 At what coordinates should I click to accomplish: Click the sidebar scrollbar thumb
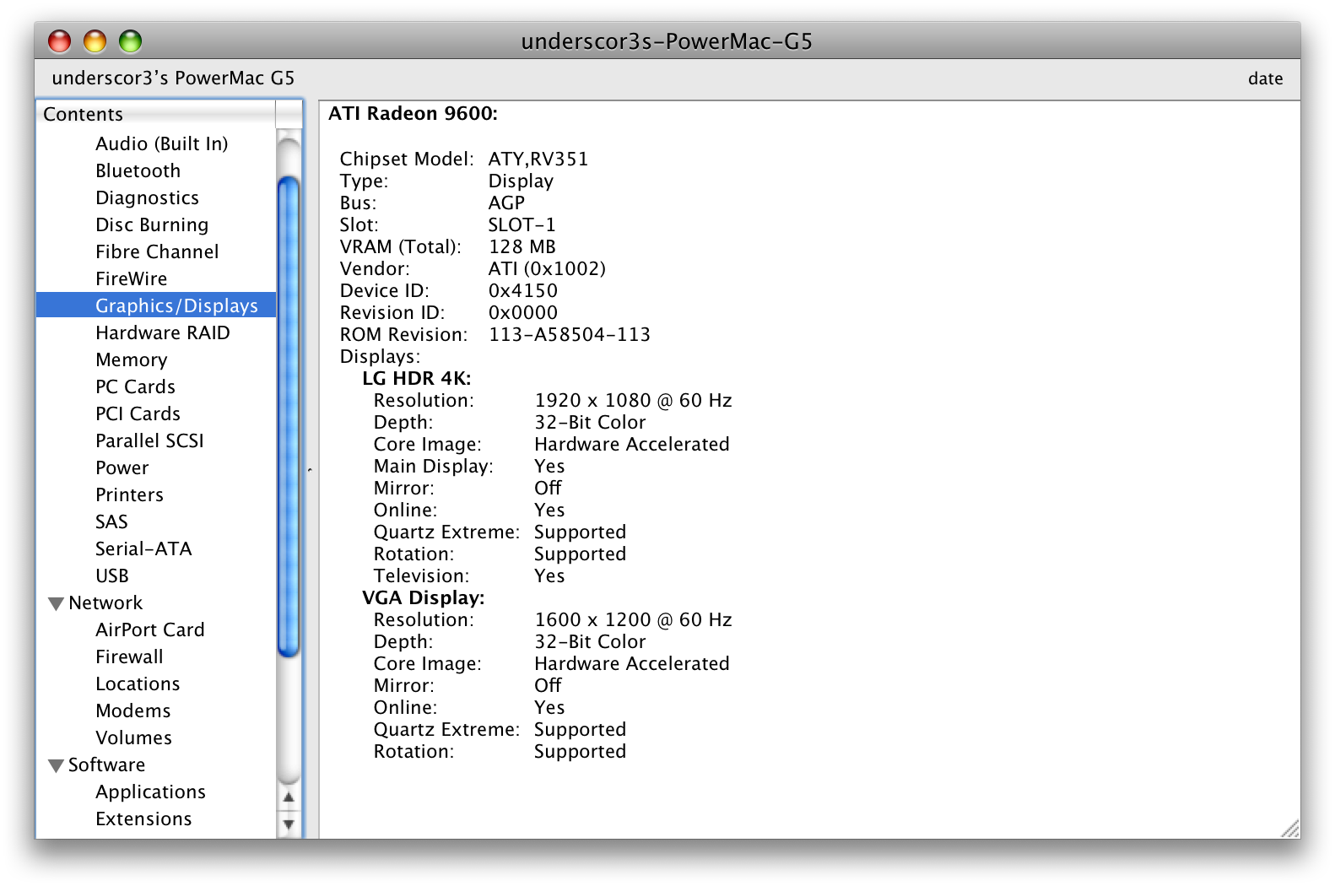coord(289,416)
